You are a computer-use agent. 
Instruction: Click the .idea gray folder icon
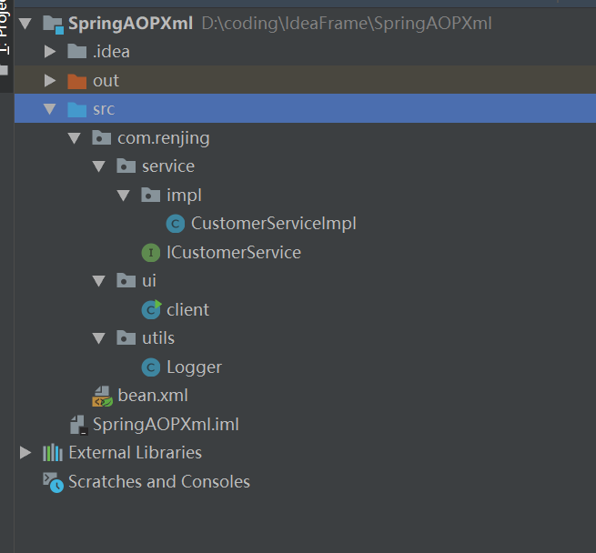[x=77, y=51]
